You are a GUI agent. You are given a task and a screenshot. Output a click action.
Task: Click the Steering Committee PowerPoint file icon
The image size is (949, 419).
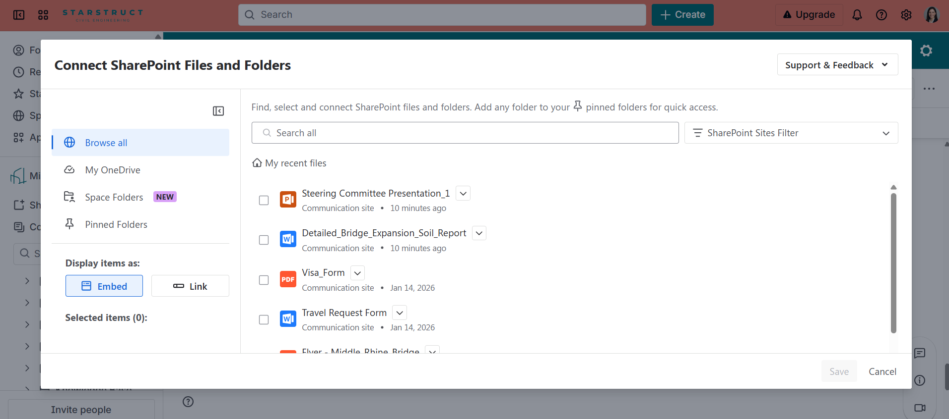pyautogui.click(x=288, y=200)
